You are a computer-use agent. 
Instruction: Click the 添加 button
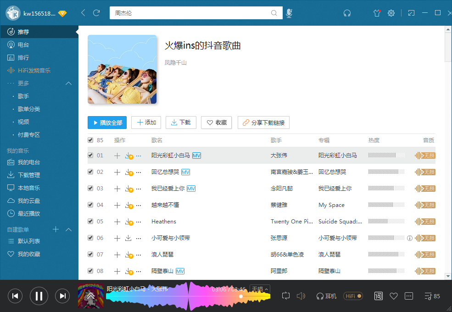(146, 123)
